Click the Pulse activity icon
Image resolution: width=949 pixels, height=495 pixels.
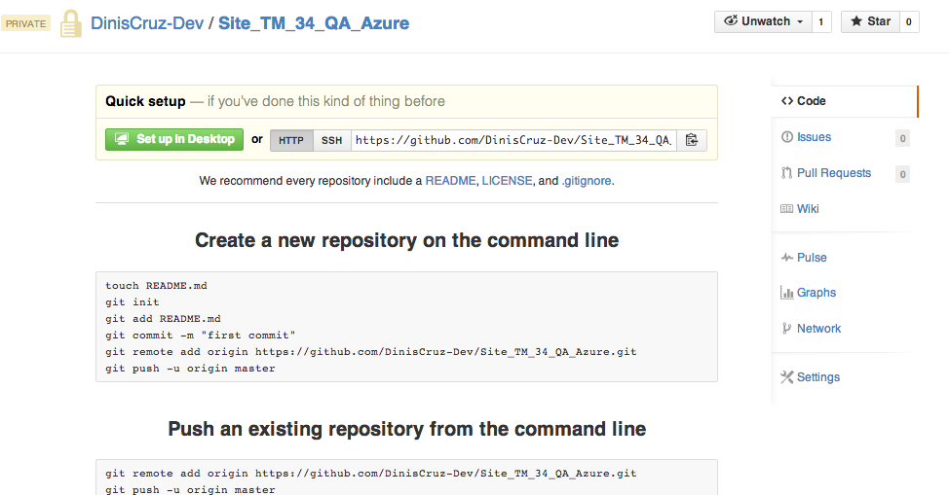point(787,258)
